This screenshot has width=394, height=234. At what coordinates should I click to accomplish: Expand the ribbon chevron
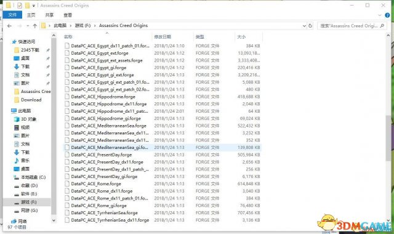[380, 15]
